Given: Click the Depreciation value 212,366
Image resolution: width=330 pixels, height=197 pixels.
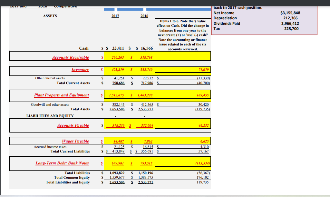Looking at the screenshot, I should click(290, 18).
